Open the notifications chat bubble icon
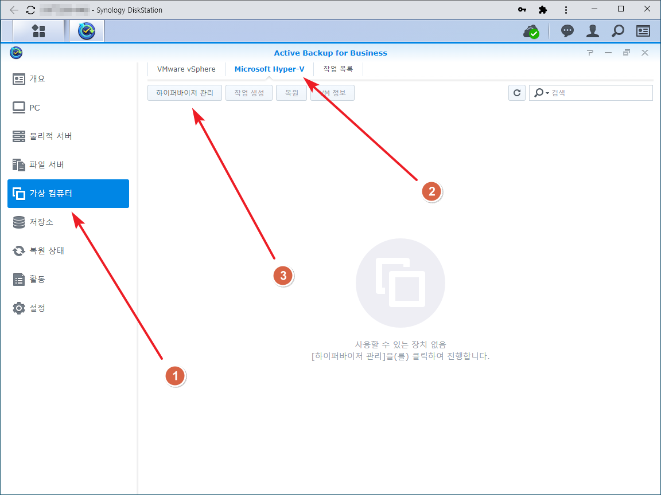 tap(567, 31)
